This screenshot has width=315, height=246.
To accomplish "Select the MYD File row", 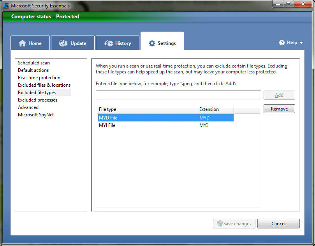I will tap(166, 118).
